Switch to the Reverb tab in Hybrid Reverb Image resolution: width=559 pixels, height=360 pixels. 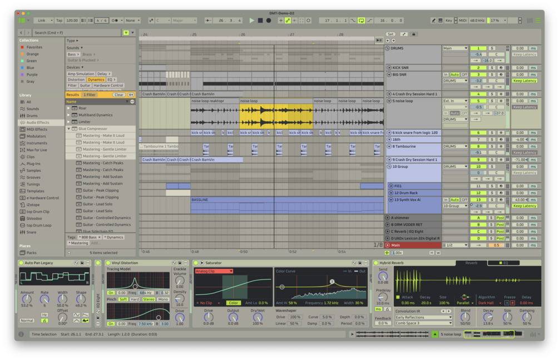pyautogui.click(x=471, y=263)
